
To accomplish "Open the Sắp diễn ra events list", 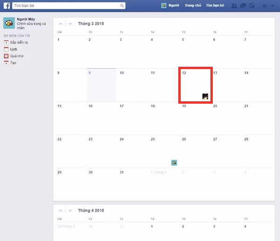I will point(19,43).
